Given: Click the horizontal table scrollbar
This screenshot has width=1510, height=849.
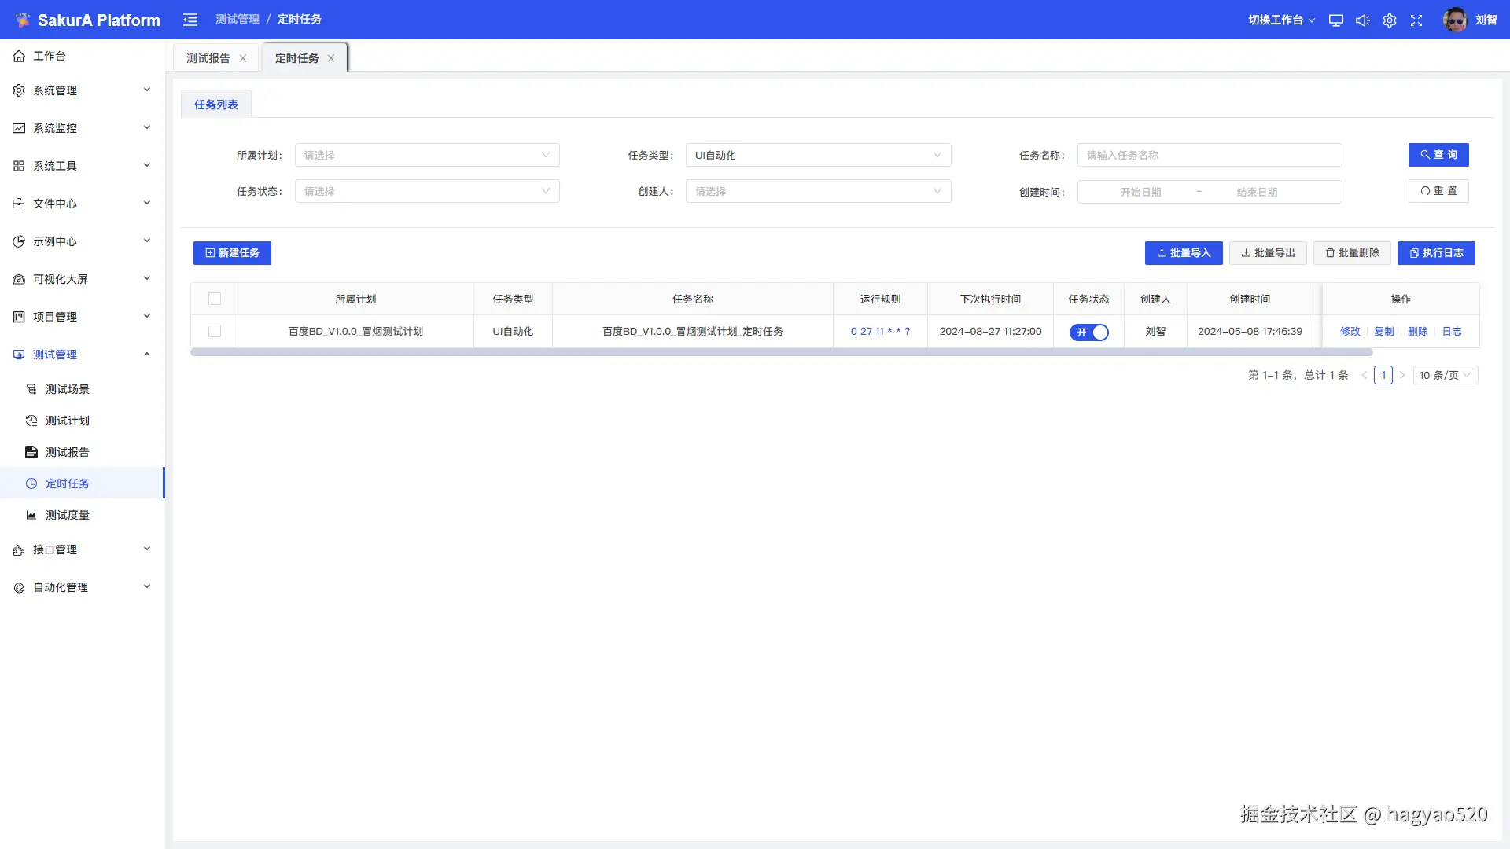Looking at the screenshot, I should pos(781,352).
